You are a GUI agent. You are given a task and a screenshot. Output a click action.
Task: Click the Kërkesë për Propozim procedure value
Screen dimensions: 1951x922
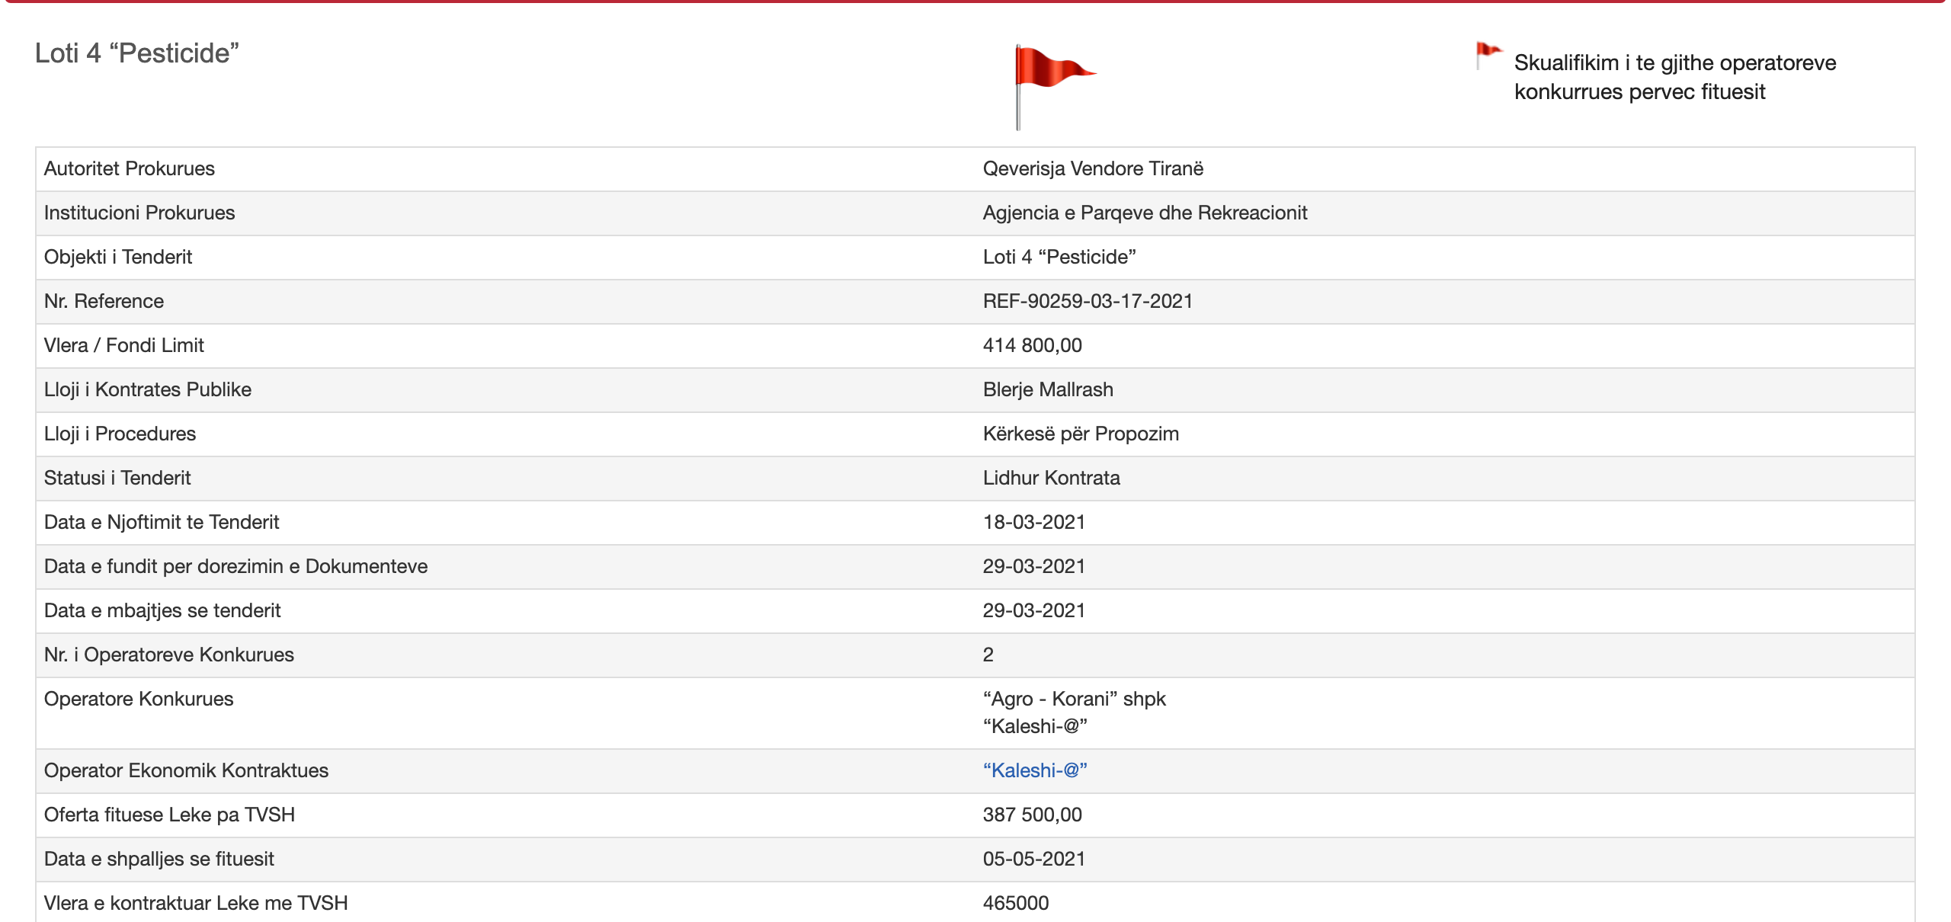point(1080,434)
